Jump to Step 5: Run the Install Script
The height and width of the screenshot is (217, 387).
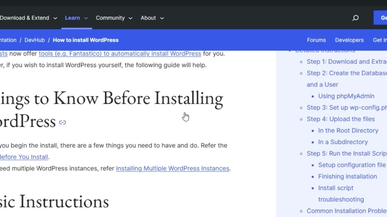click(x=347, y=153)
